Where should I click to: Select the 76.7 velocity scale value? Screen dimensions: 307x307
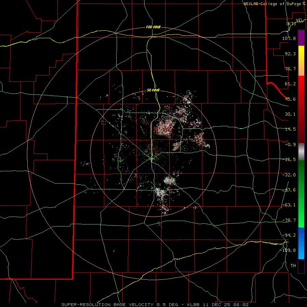point(290,69)
